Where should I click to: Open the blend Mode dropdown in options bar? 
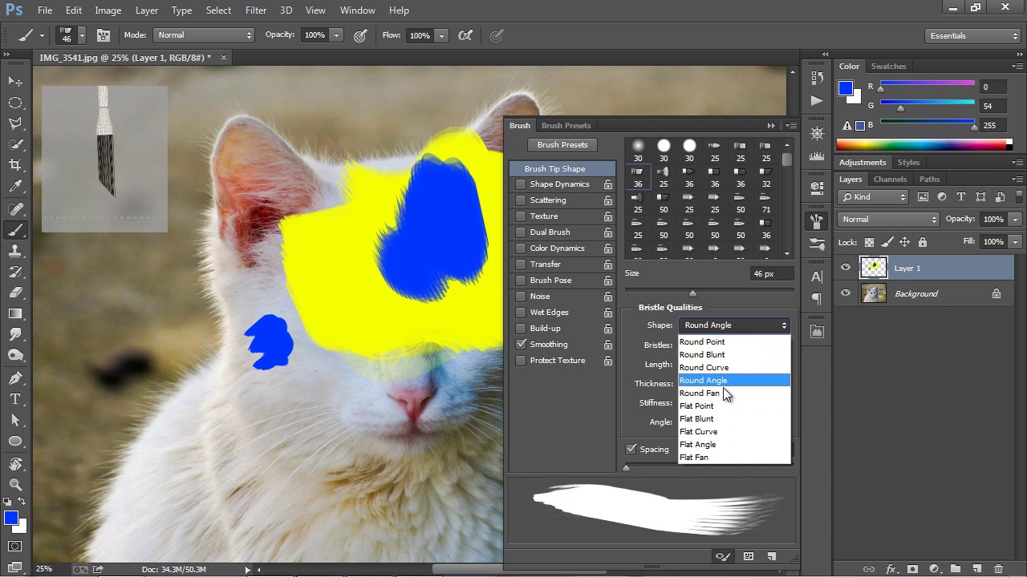point(204,35)
